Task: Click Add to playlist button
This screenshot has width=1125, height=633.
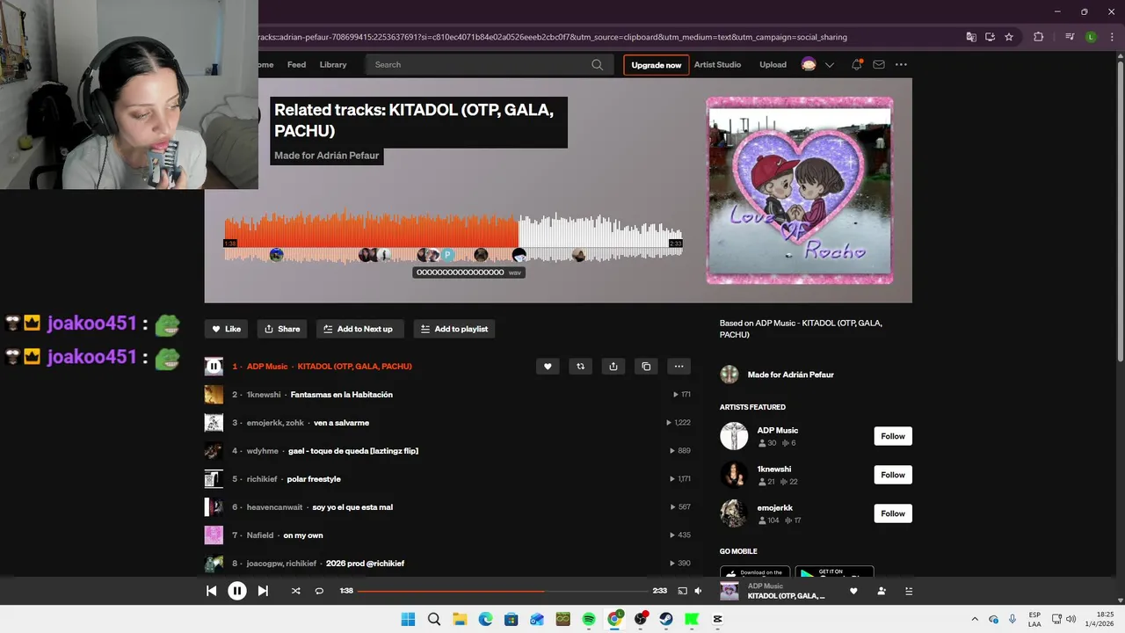Action: 454,329
